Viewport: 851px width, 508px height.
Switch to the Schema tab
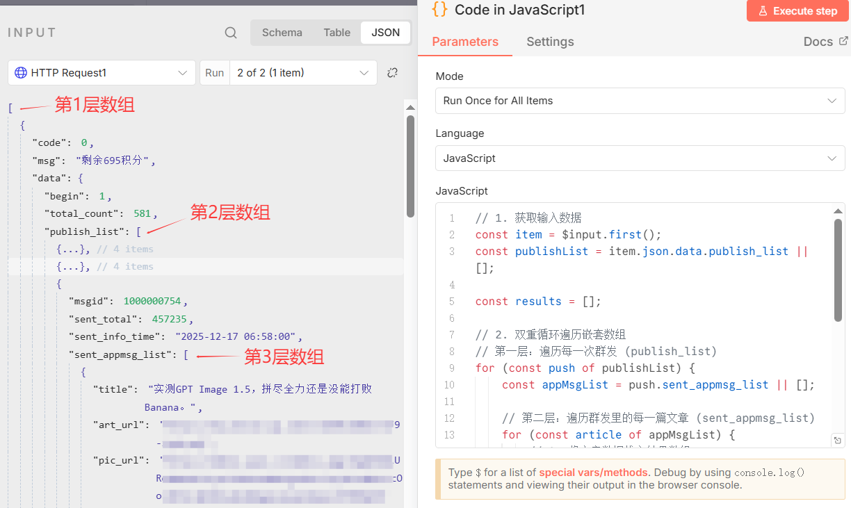282,32
